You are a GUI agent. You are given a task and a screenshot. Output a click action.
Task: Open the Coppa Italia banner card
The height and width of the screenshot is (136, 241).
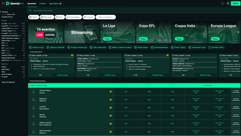tap(190, 32)
